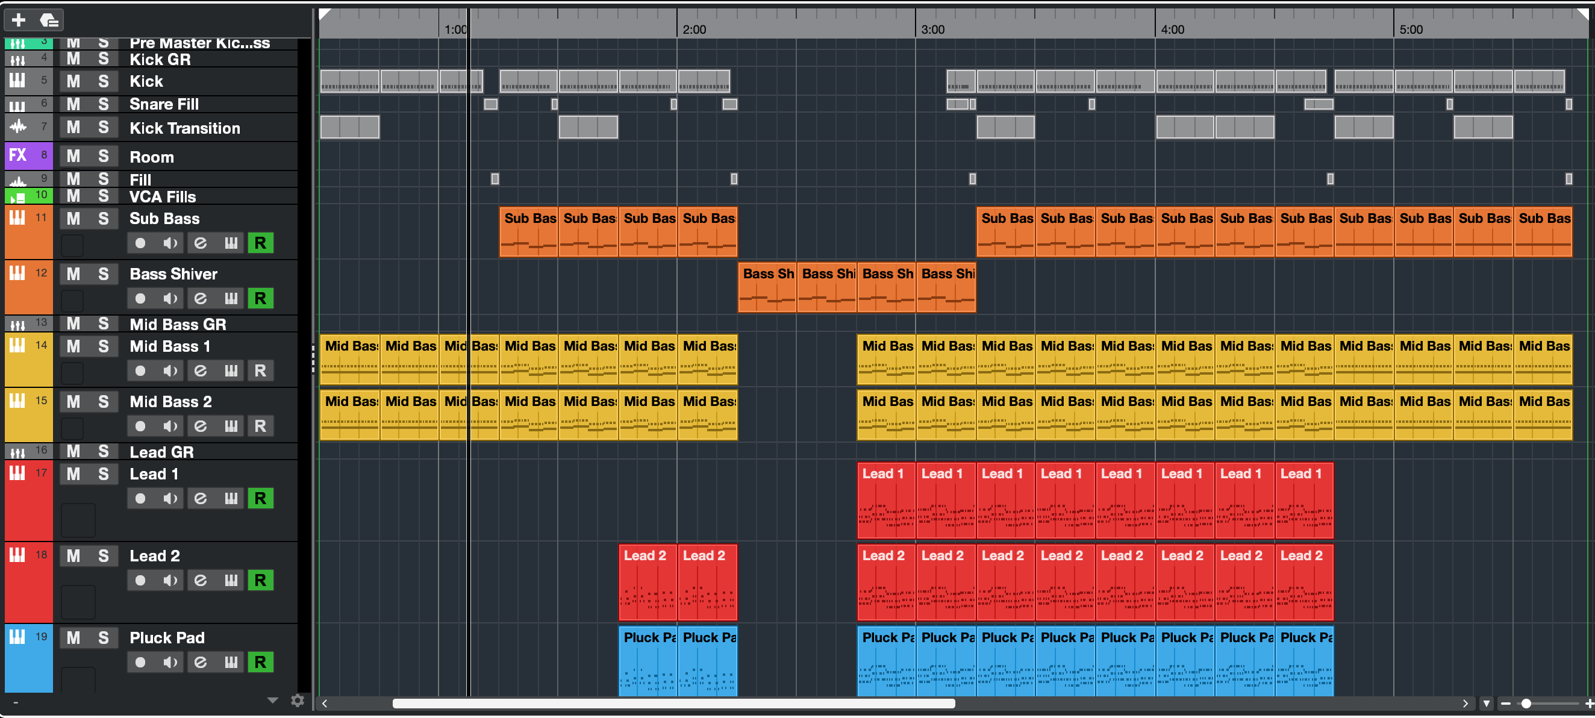Click the FX icon on Room track
The image size is (1595, 718).
tap(18, 155)
